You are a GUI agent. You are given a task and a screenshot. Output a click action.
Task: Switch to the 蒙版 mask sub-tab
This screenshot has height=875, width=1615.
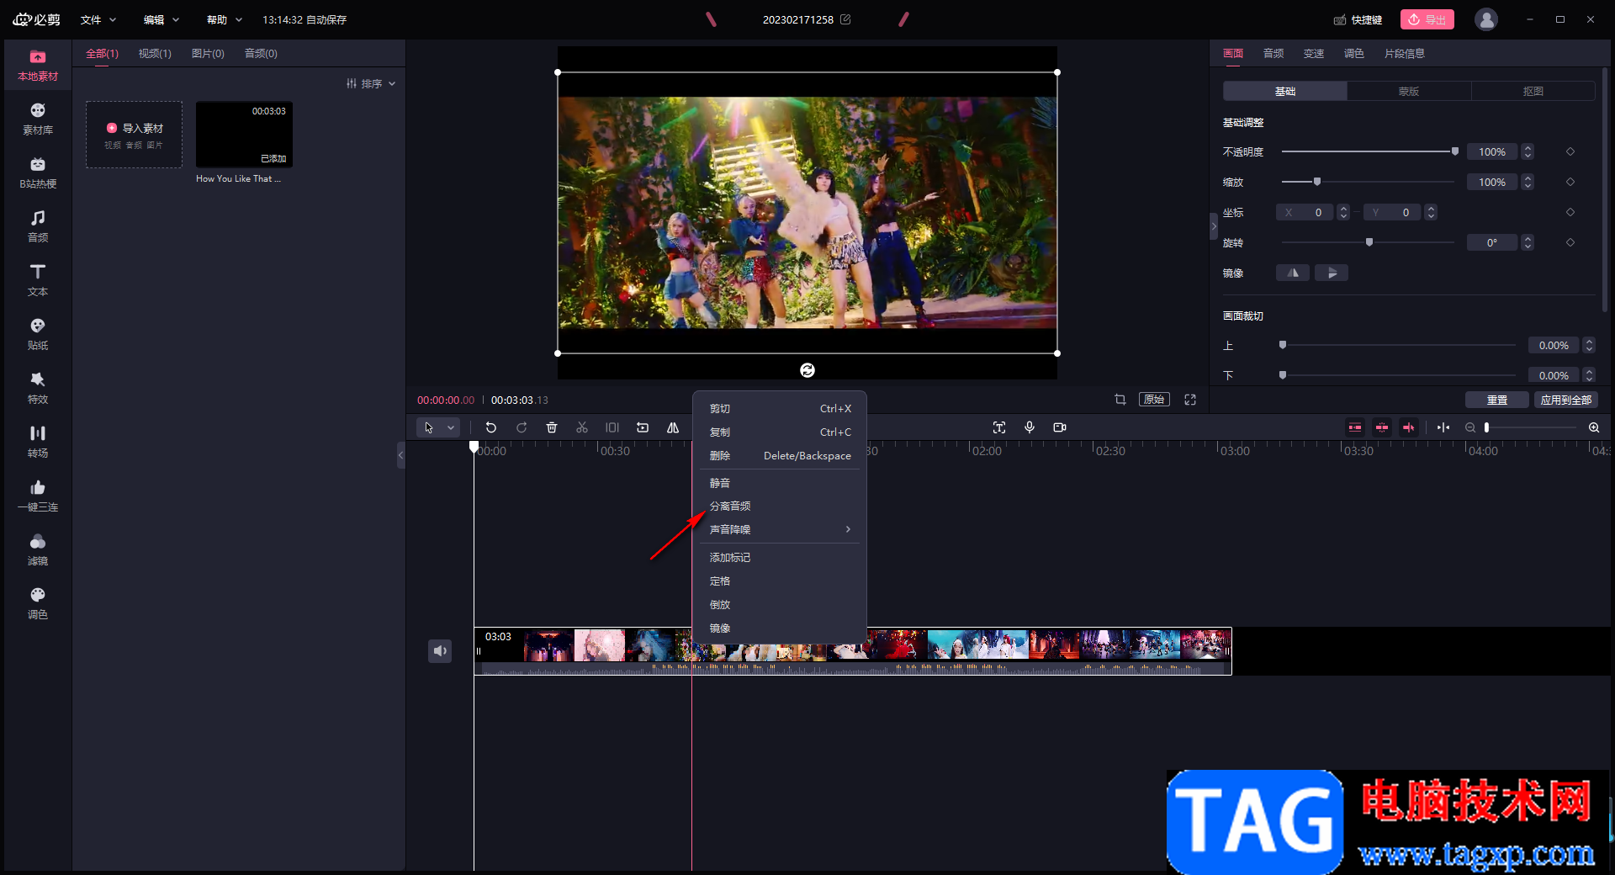point(1409,91)
